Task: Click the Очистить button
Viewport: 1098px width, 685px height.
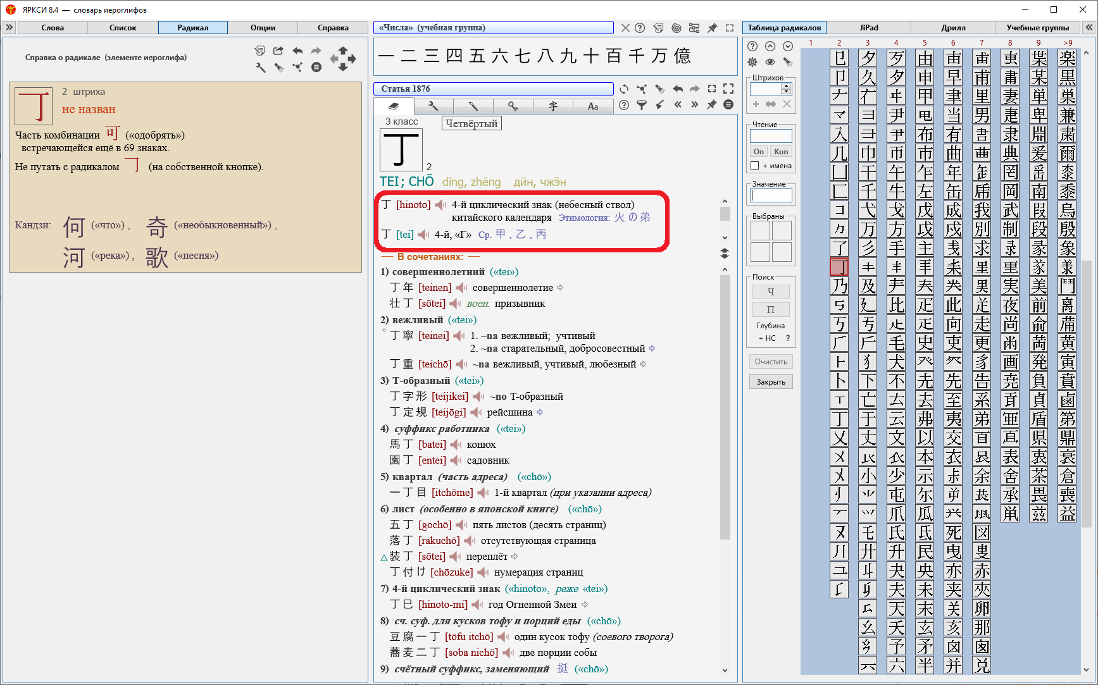Action: point(771,362)
